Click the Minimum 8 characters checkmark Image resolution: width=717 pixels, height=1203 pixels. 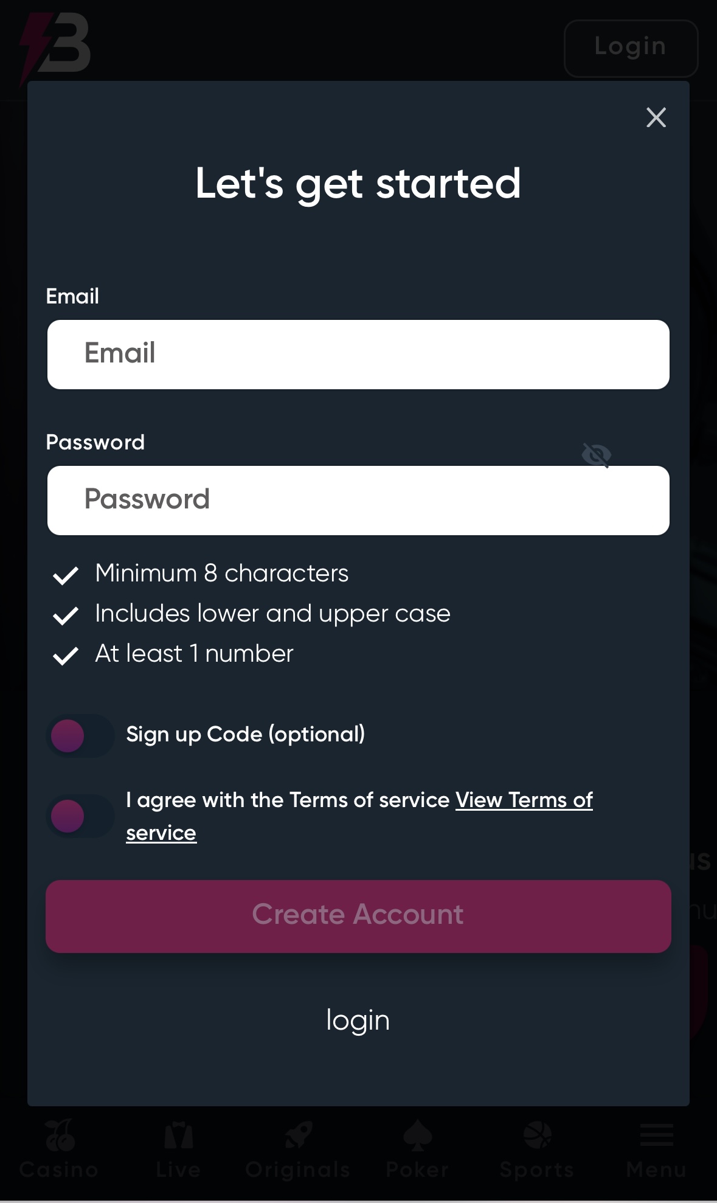coord(66,575)
